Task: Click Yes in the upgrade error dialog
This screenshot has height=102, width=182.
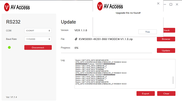Action: point(147,32)
